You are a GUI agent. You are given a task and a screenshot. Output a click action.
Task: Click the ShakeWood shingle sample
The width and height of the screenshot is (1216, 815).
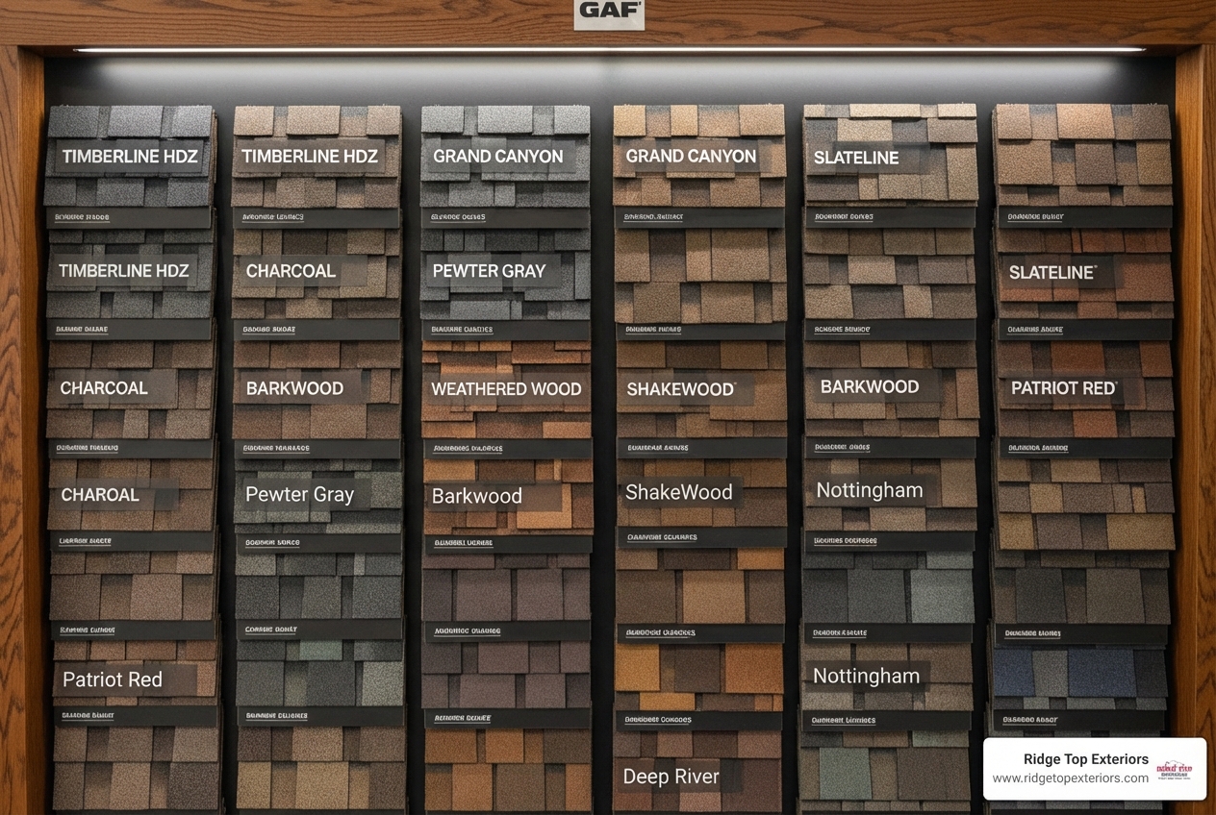point(679,491)
